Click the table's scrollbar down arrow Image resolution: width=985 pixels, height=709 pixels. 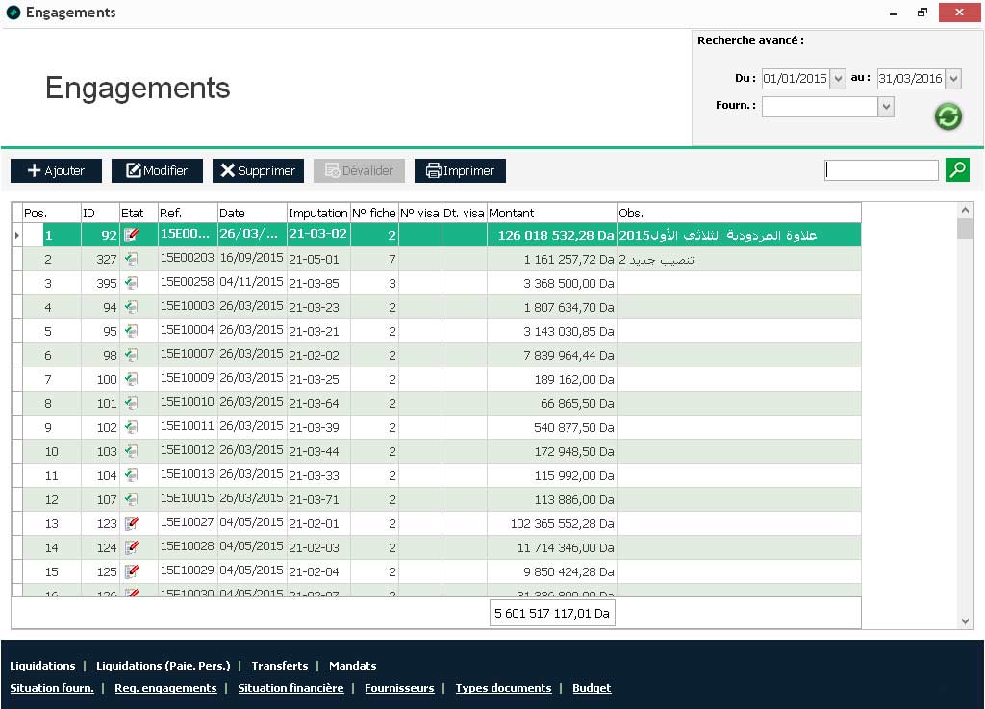click(966, 621)
